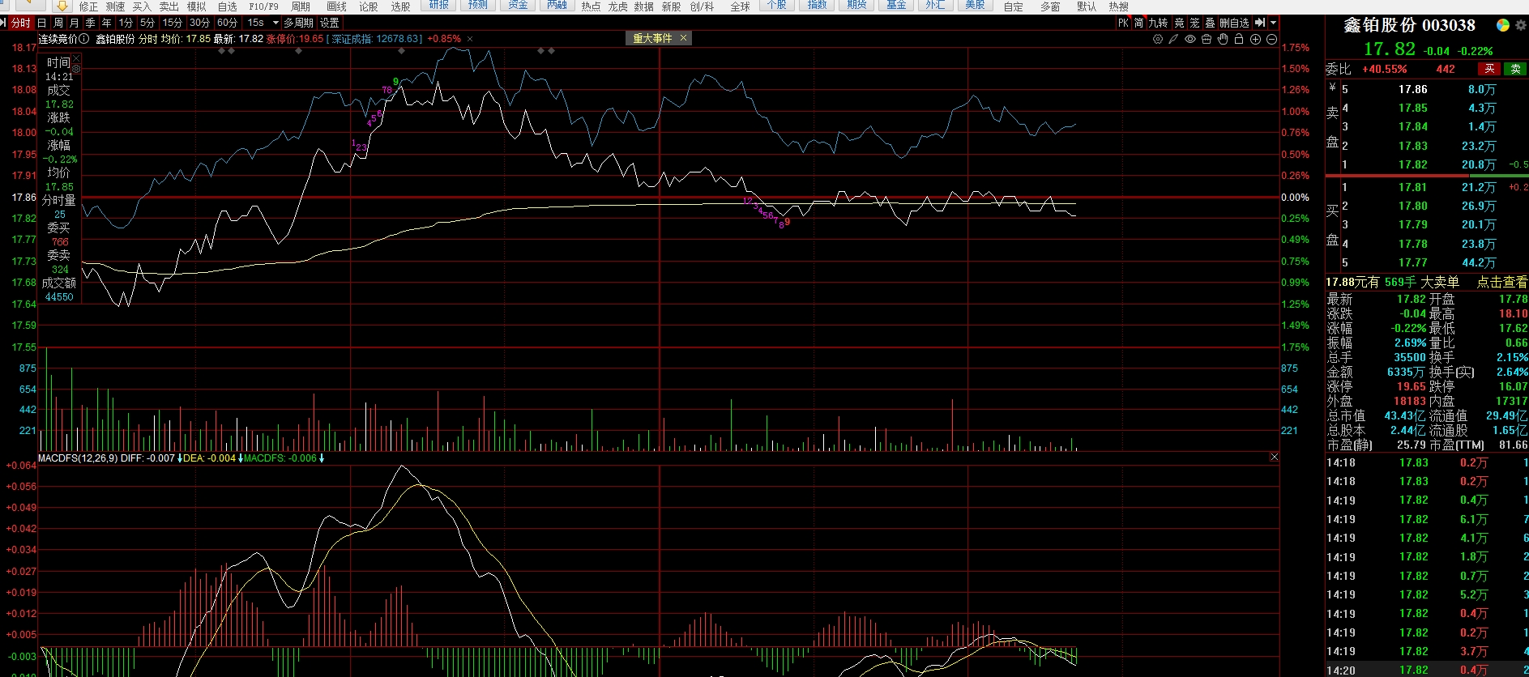Screen dimensions: 1529x677
Task: Click the sell-5 price 17.86 row
Action: (x=1427, y=89)
